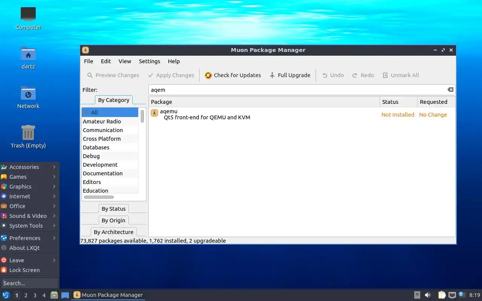Open the Help menu
This screenshot has width=482, height=301.
174,61
